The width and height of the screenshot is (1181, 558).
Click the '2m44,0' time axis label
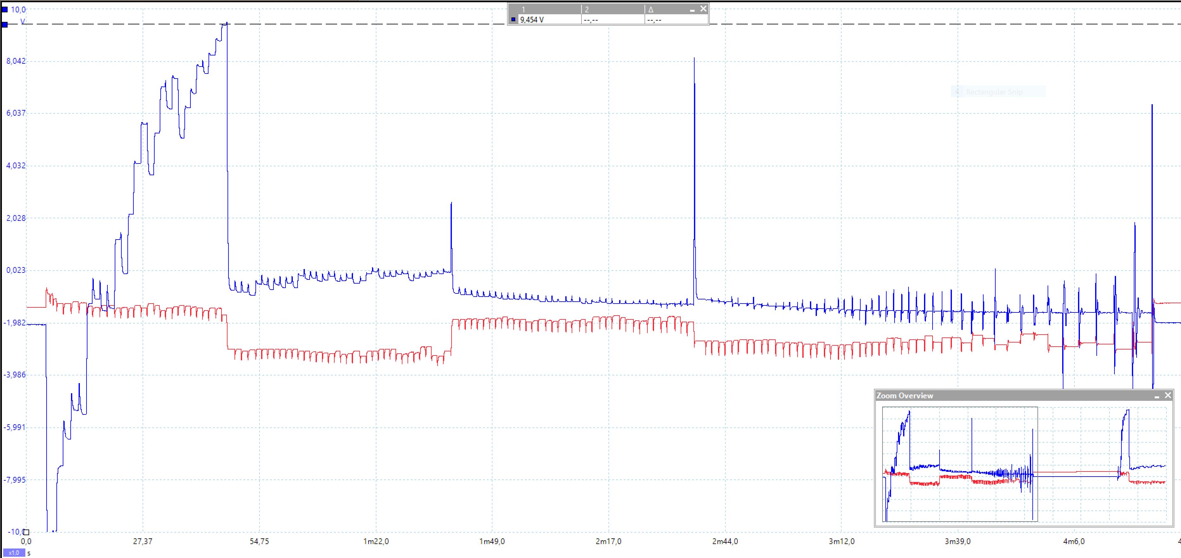(x=725, y=542)
